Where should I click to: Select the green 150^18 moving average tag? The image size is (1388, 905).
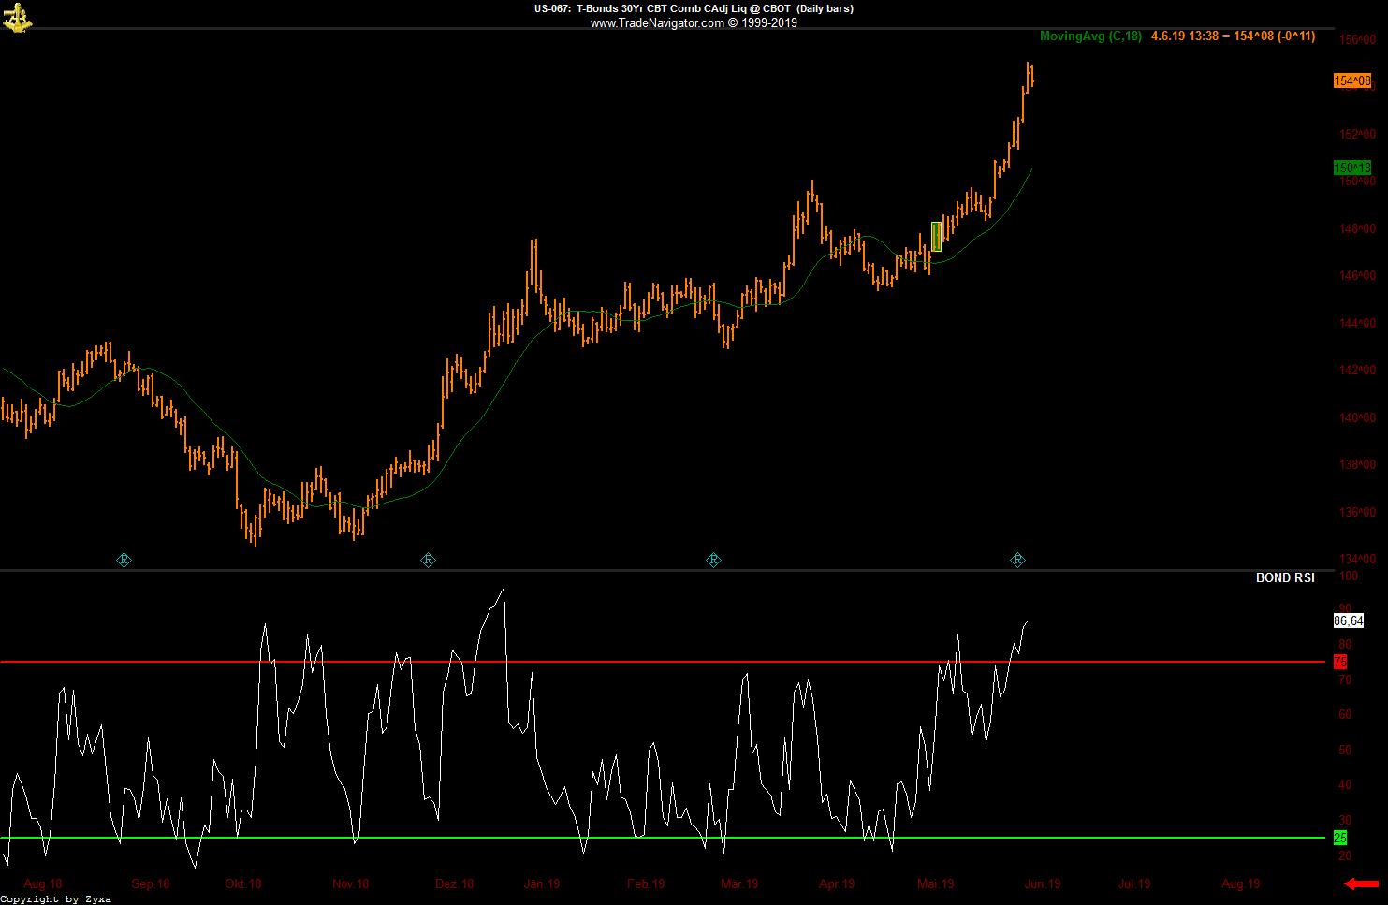point(1352,168)
